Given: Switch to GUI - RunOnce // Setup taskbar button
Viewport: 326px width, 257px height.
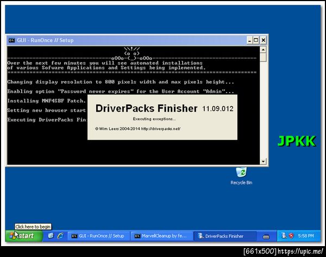Looking at the screenshot, I should click(x=98, y=236).
